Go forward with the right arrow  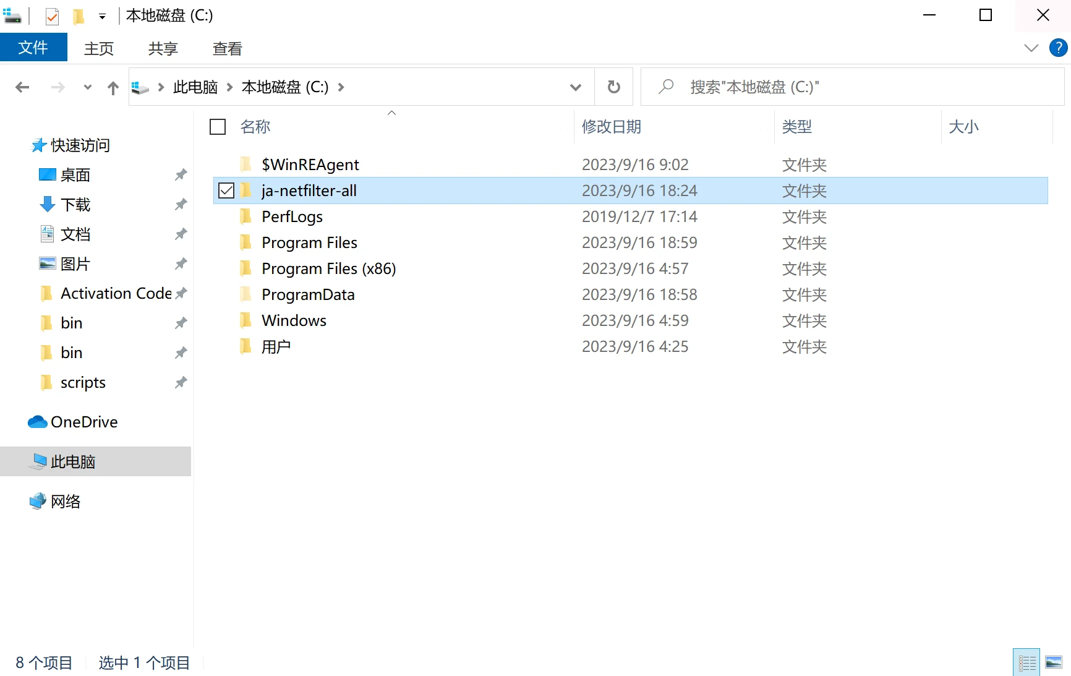pyautogui.click(x=58, y=87)
